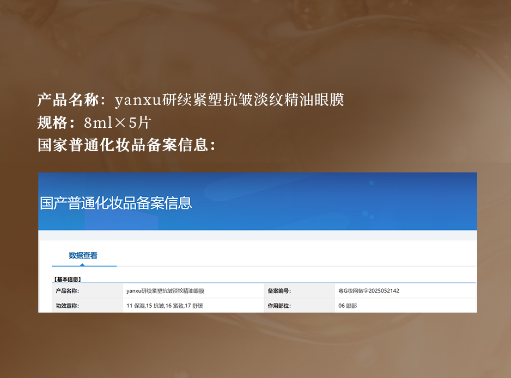Click the 国家普通化妆品备案信息 heading
This screenshot has width=511, height=378.
pos(126,145)
